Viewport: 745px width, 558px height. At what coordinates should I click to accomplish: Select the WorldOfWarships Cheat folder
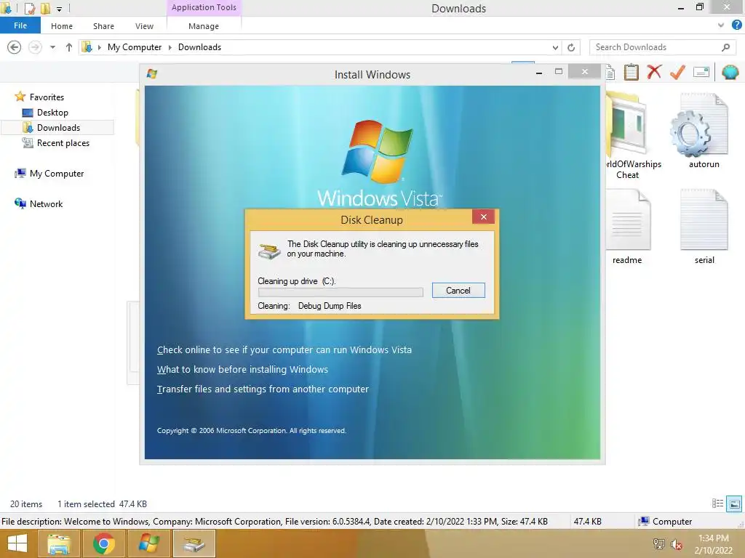[631, 137]
